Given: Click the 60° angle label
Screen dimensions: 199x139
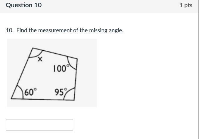Looking at the screenshot, I should pos(30,92).
